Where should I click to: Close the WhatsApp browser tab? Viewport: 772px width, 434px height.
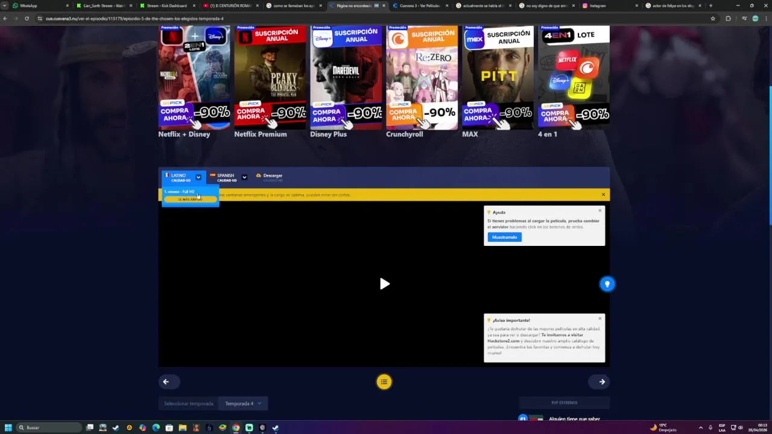click(x=68, y=5)
